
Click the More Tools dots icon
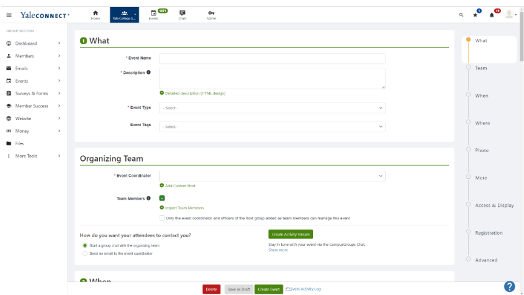pos(9,156)
